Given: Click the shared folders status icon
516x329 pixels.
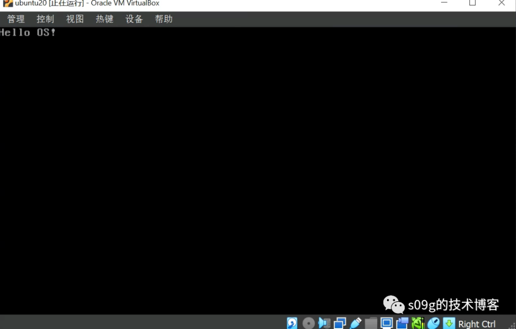Looking at the screenshot, I should coord(371,323).
